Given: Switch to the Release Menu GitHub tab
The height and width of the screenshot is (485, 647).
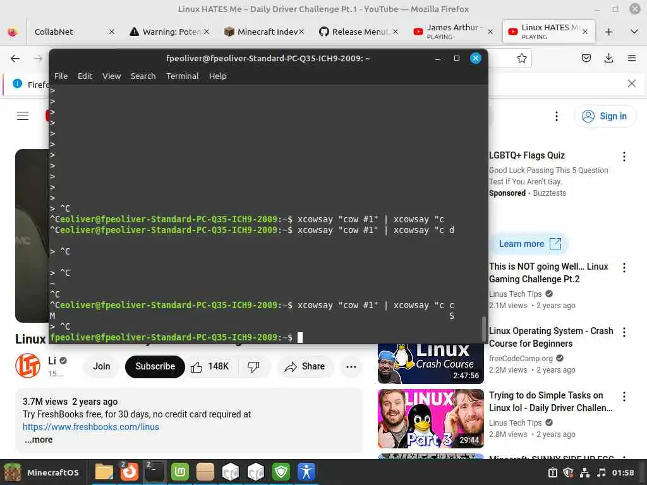Looking at the screenshot, I should click(359, 32).
